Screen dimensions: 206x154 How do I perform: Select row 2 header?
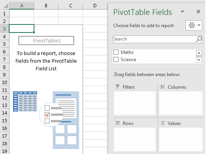(x=5, y=21)
